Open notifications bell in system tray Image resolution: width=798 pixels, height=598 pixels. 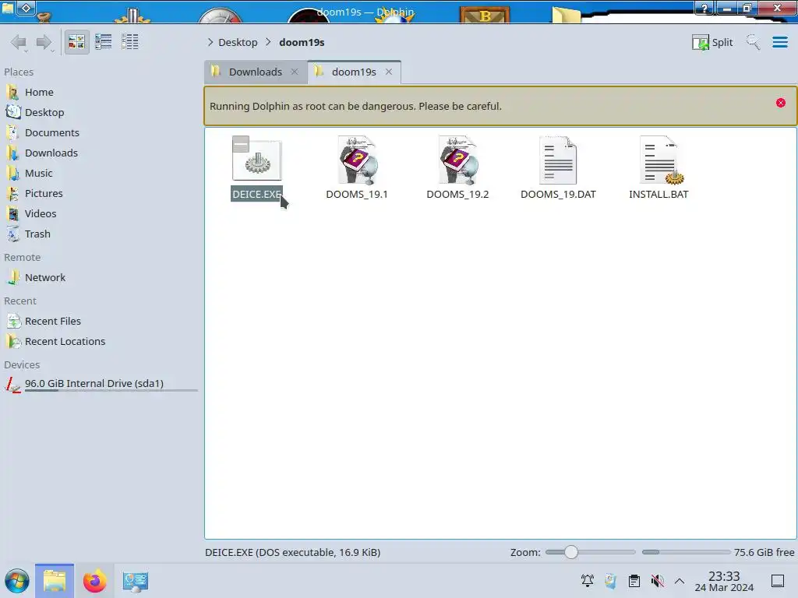[x=588, y=581]
